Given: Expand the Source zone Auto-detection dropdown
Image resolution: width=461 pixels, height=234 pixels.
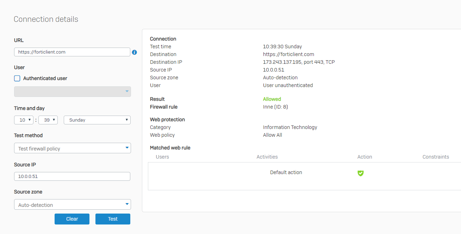Looking at the screenshot, I should click(x=72, y=205).
